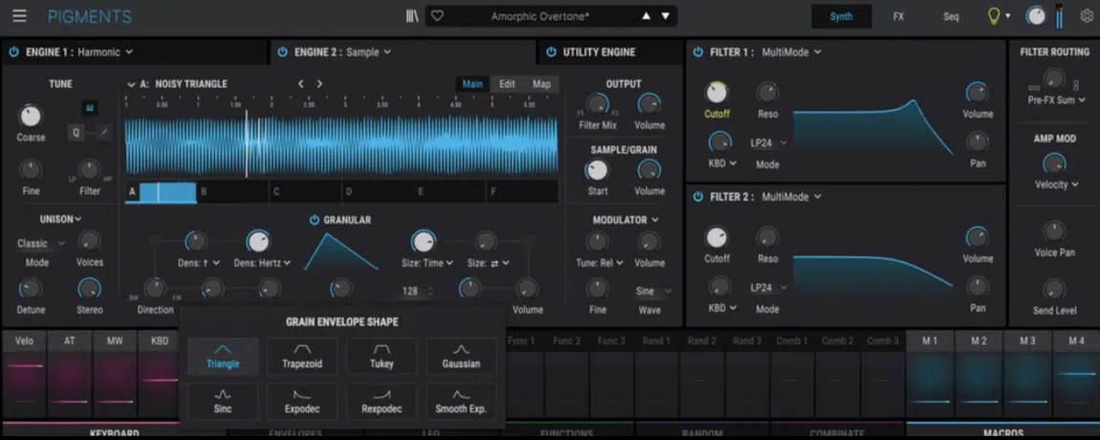Switch to the FX tab
1100x440 pixels.
[x=899, y=16]
